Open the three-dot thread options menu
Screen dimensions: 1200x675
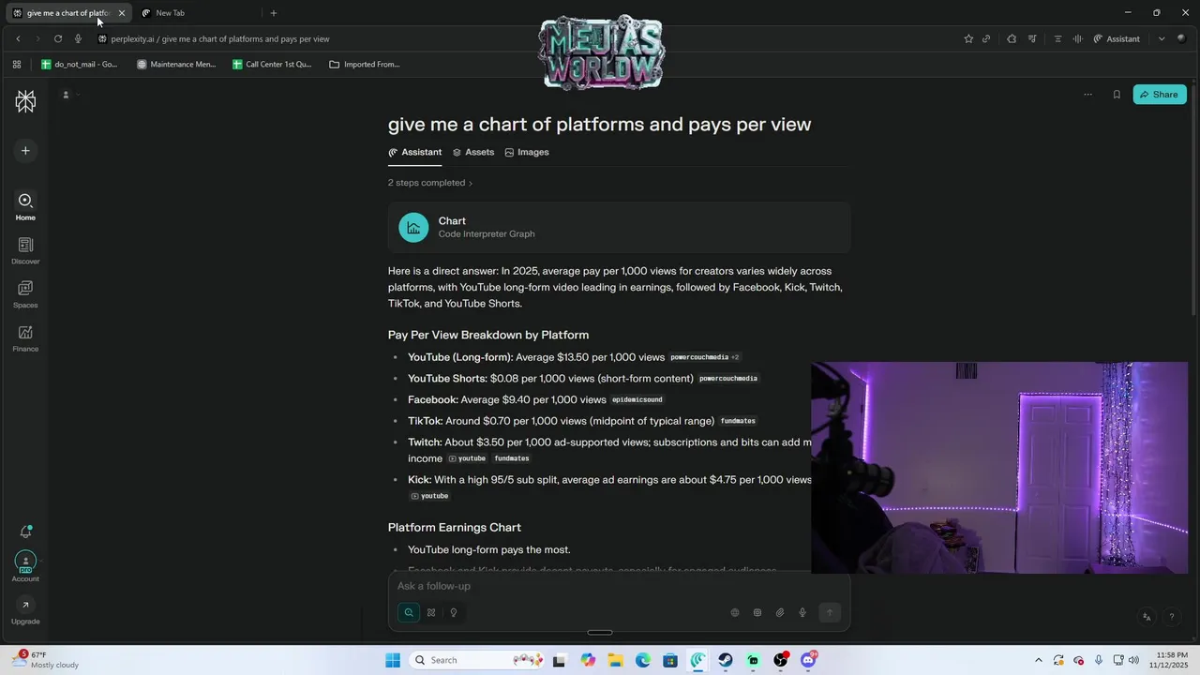(1087, 95)
